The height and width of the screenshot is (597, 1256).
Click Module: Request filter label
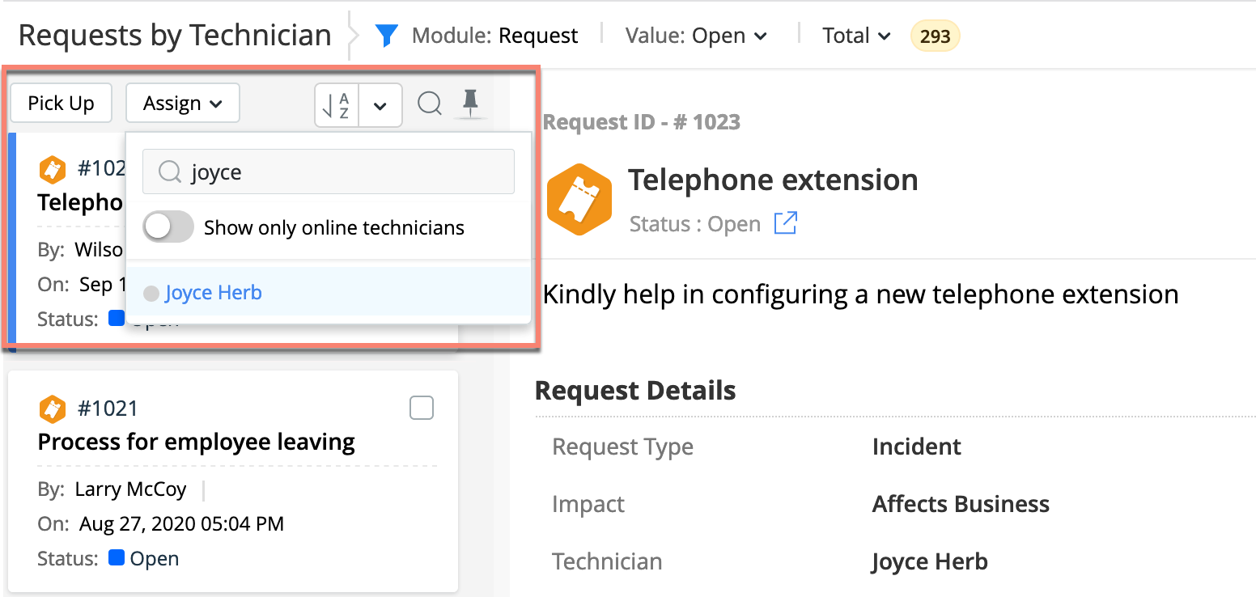[495, 36]
